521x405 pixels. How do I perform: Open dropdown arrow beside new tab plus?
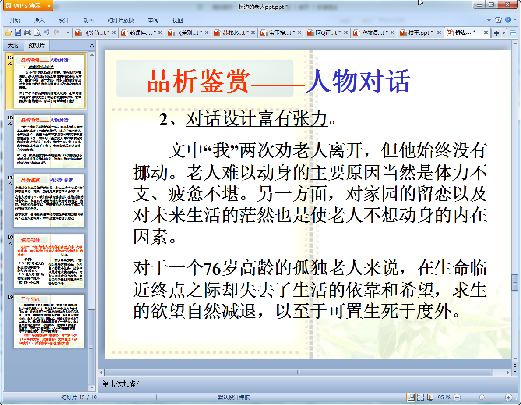504,32
